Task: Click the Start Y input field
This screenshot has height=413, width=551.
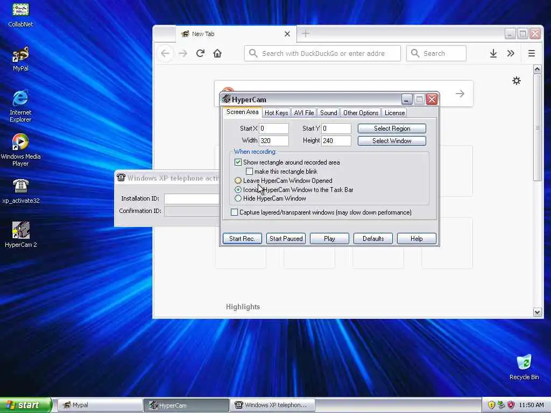Action: [x=336, y=129]
